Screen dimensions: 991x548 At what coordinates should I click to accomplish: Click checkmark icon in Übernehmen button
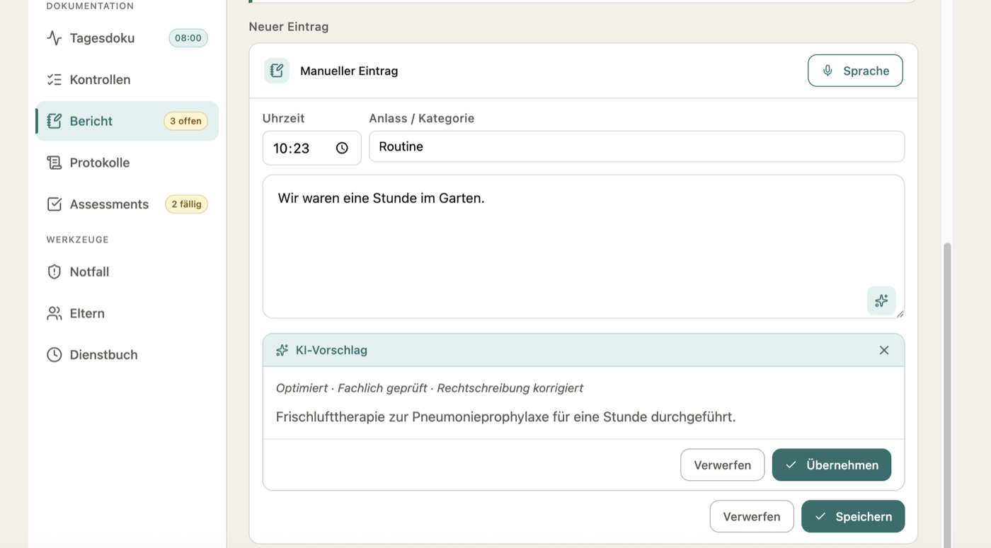point(791,465)
